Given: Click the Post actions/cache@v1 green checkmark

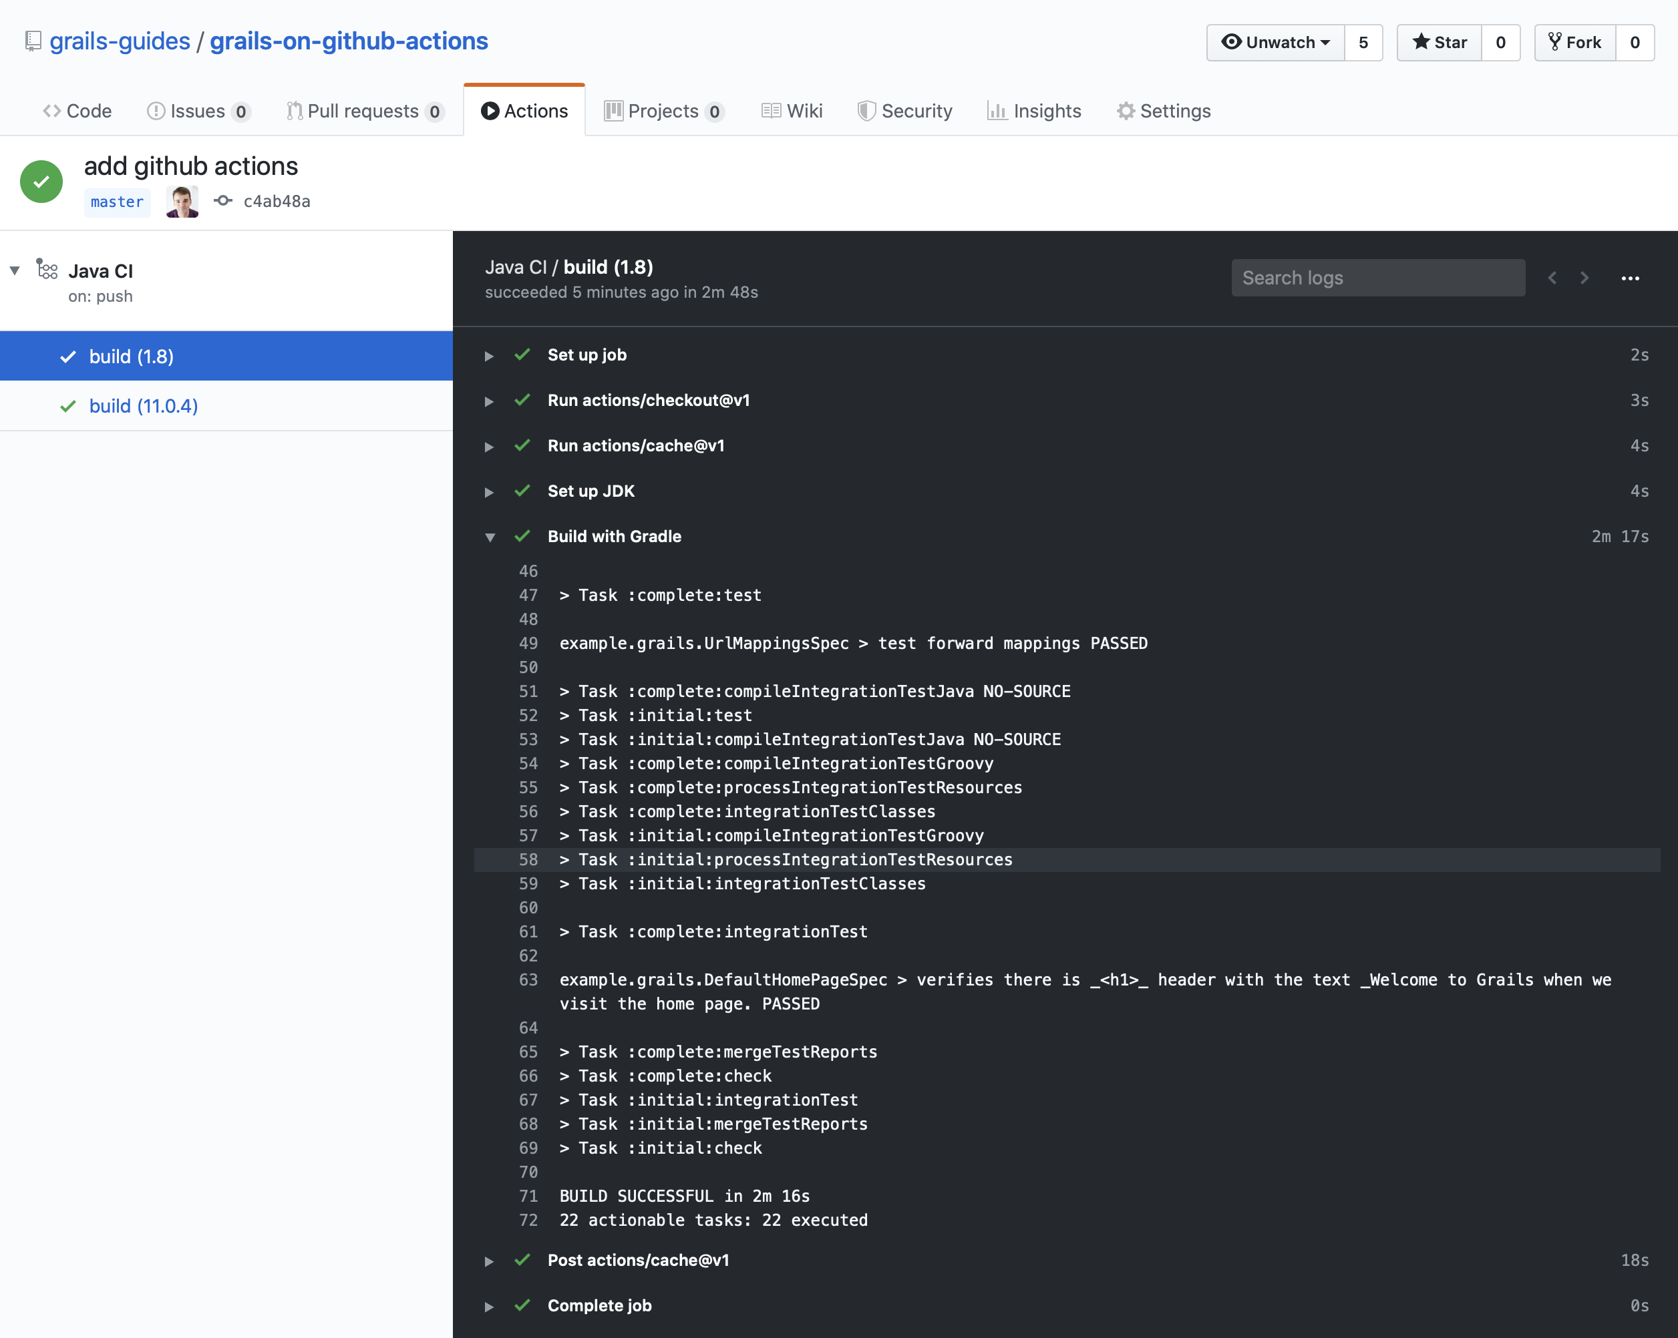Looking at the screenshot, I should [x=522, y=1259].
